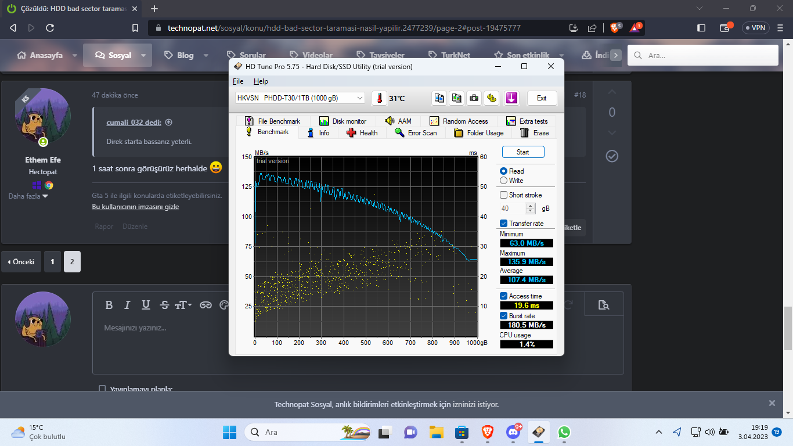Screen dimensions: 793x446
Task: Reload the technopat page
Action: (50, 28)
